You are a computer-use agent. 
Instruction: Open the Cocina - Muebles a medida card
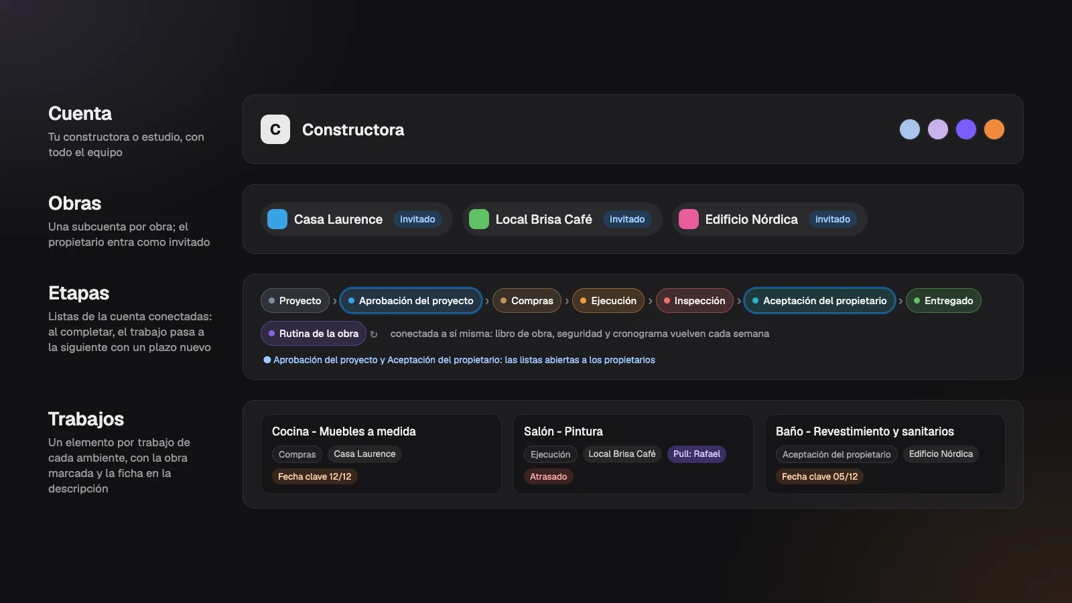(x=381, y=454)
